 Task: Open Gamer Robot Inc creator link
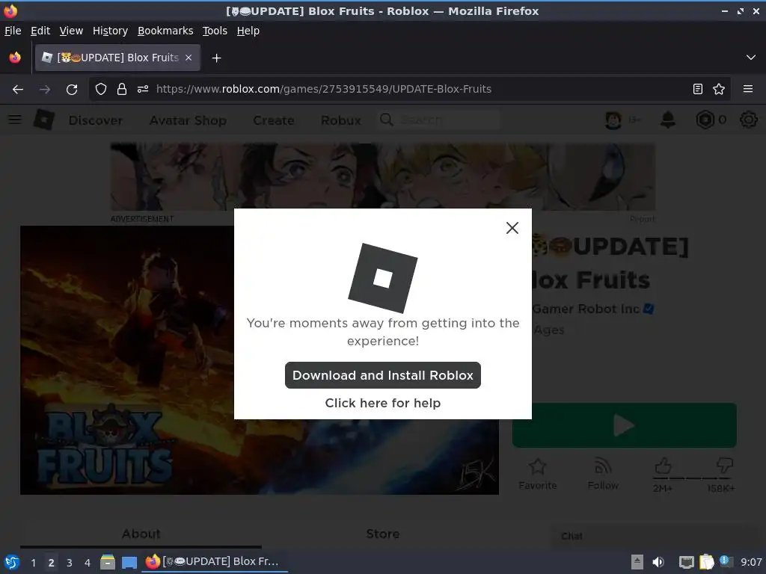[586, 309]
